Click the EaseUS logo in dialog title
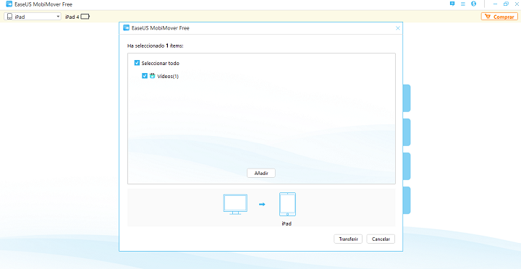 click(x=126, y=28)
